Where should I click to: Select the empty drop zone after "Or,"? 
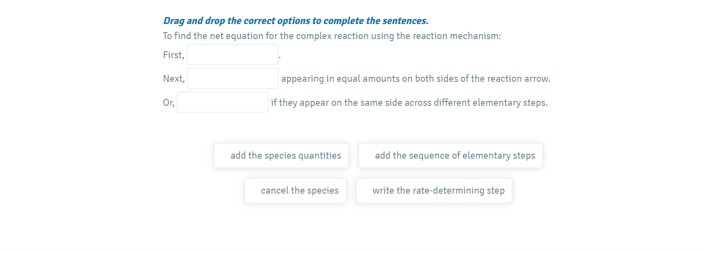point(223,103)
